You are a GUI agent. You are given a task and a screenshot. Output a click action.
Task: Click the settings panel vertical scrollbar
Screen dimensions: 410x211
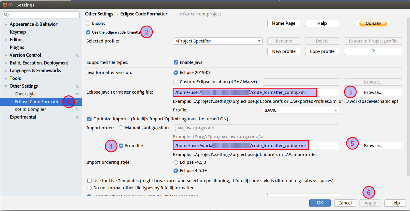(409, 97)
